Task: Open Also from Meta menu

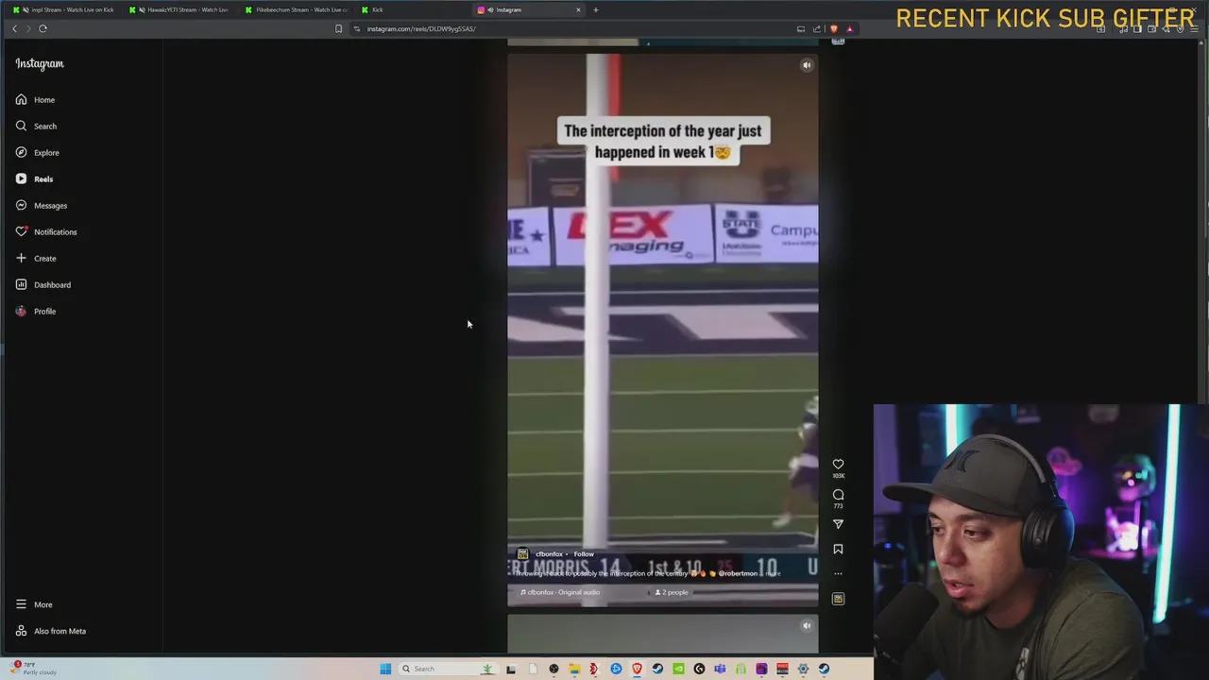Action: tap(50, 631)
